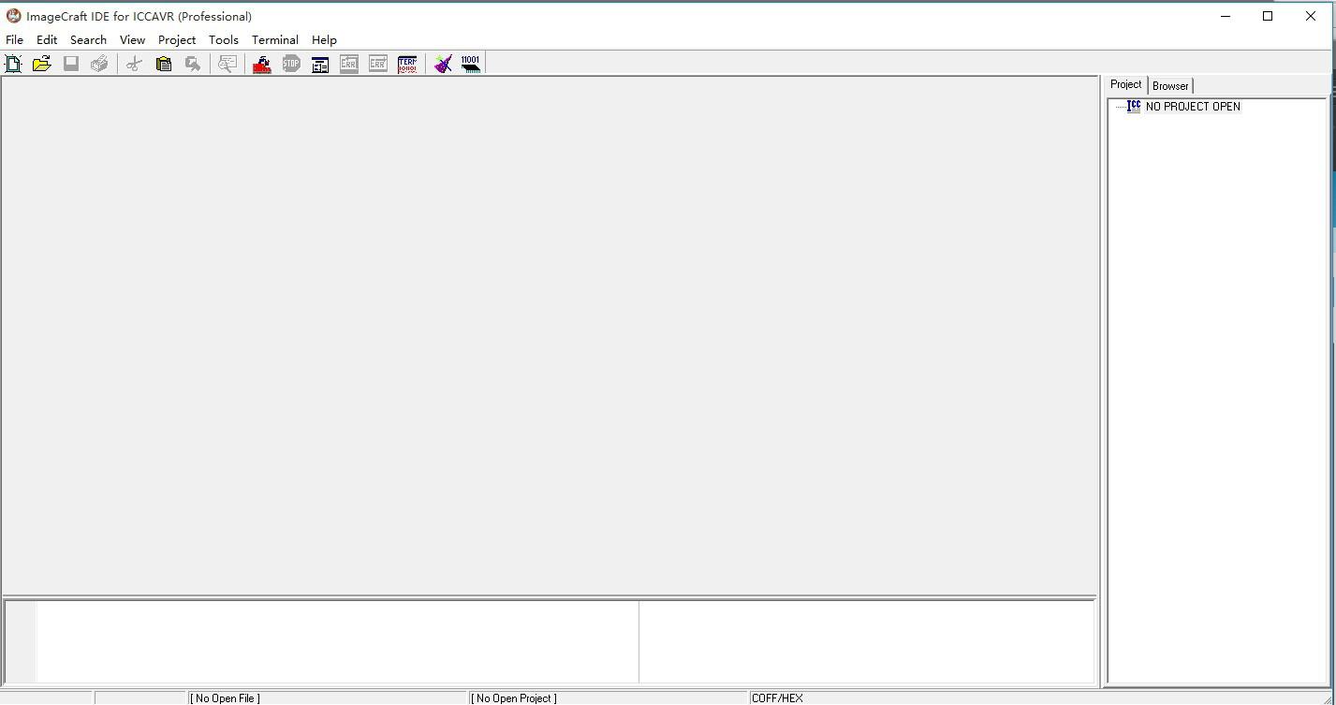Screen dimensions: 1336x705
Task: Maximize the ImageCraft IDE window
Action: tap(1268, 16)
